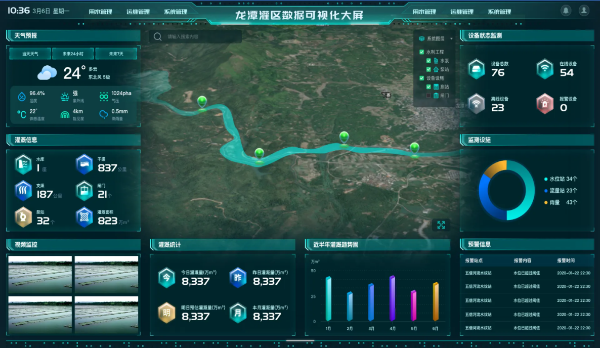Click the 月 monthly irrigation icon
Screen dimensions: 600x348
pos(238,313)
